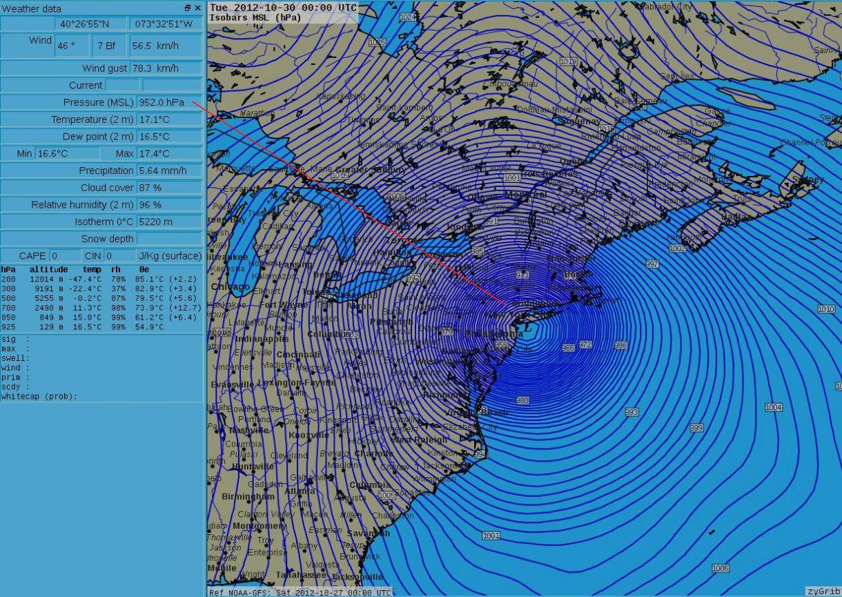
Task: Click the Temperature (2 m) value 17.1°C
Action: point(169,119)
